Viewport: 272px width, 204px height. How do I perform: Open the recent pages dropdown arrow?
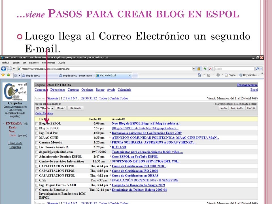(x=14, y=69)
